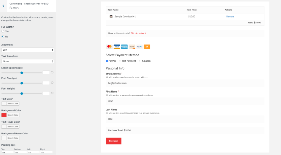This screenshot has width=281, height=155.
Task: Click the 'Item Price' column header
Action: click(192, 10)
